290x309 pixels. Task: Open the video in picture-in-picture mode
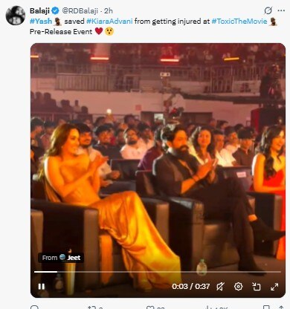point(257,287)
